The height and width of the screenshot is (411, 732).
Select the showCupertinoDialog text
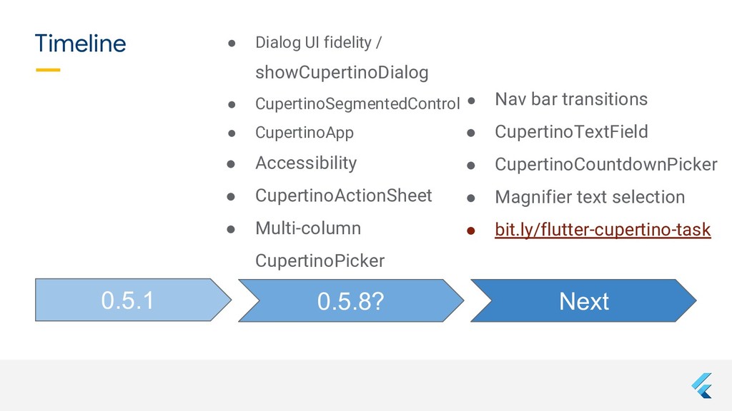click(x=342, y=73)
